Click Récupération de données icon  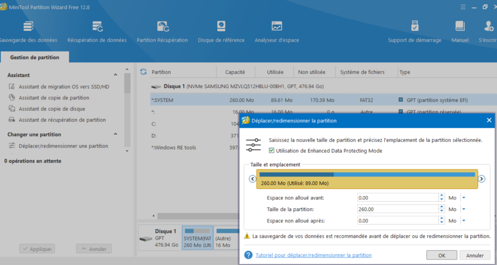[x=97, y=27]
